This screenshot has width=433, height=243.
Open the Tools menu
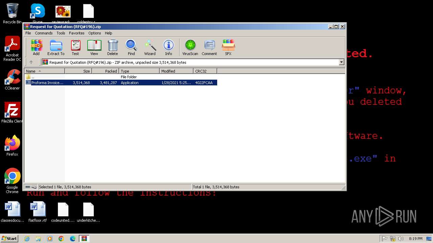61,33
